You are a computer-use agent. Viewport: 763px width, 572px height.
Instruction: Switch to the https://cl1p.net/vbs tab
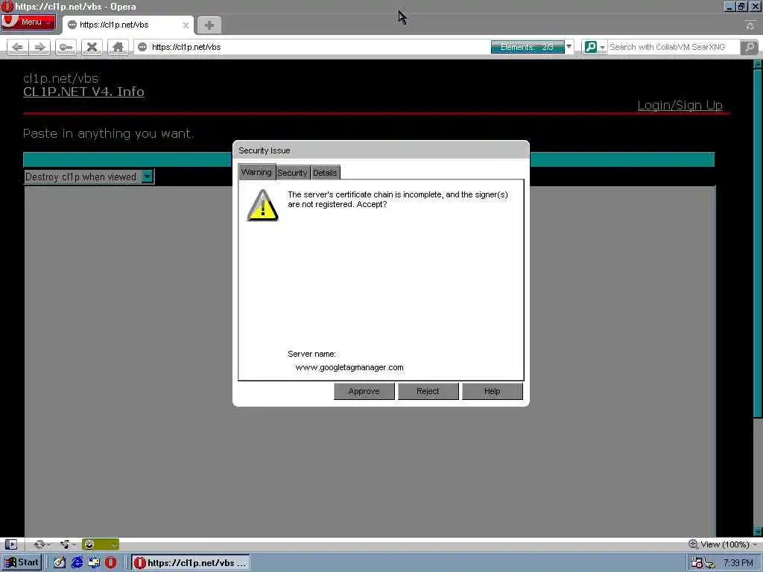click(x=127, y=25)
